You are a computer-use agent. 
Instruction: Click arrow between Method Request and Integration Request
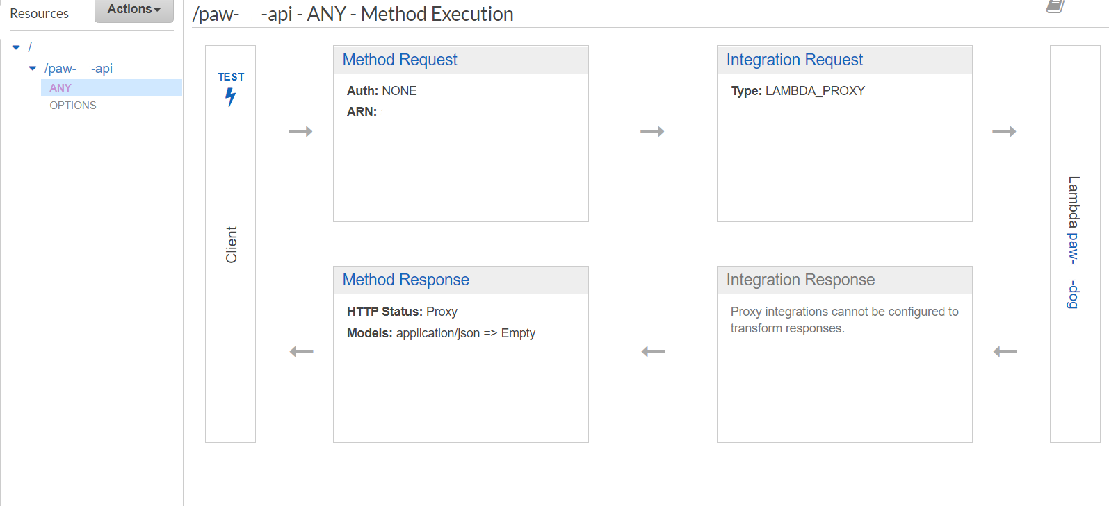click(652, 131)
